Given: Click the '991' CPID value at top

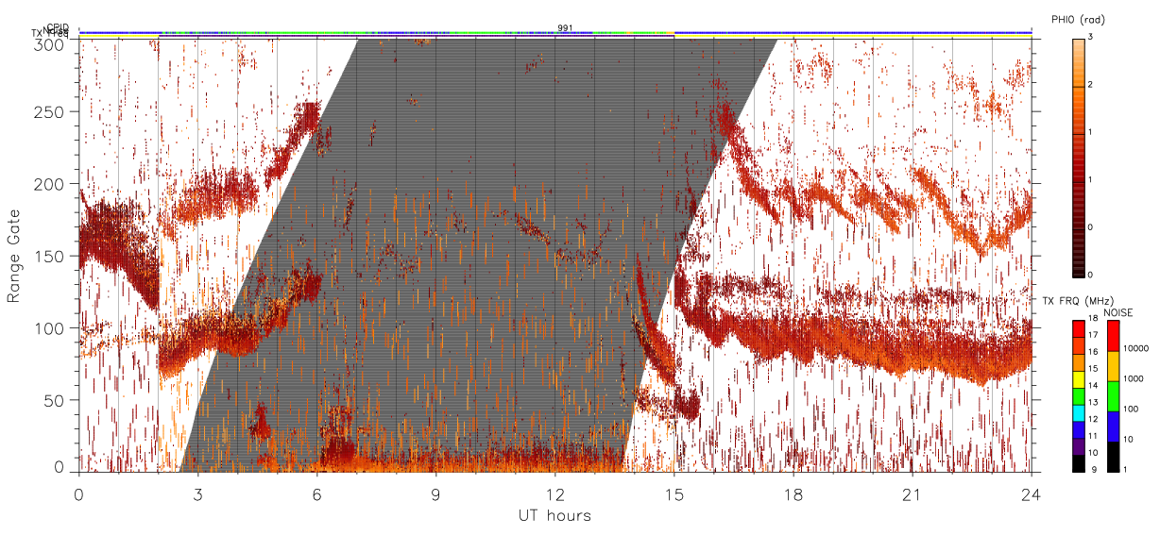Looking at the screenshot, I should 565,28.
